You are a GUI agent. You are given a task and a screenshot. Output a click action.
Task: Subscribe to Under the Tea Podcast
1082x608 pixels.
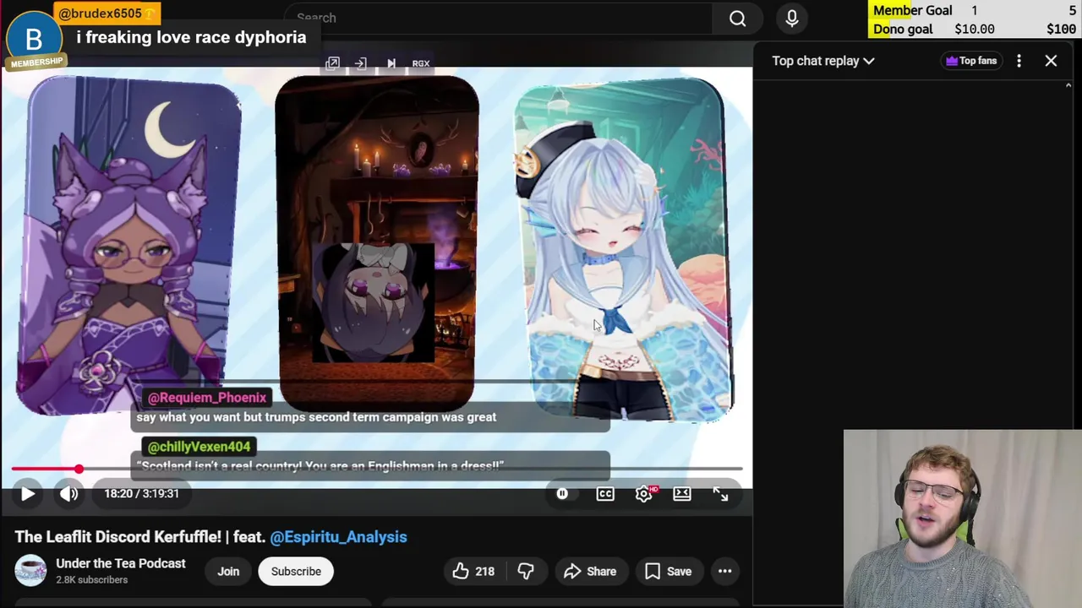296,572
